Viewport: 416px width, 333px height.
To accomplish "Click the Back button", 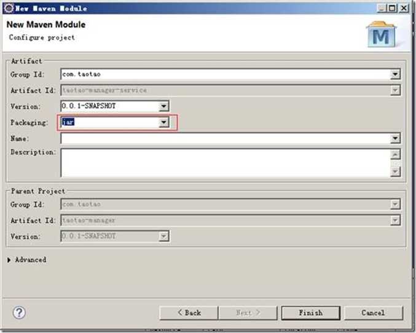I will pyautogui.click(x=189, y=313).
